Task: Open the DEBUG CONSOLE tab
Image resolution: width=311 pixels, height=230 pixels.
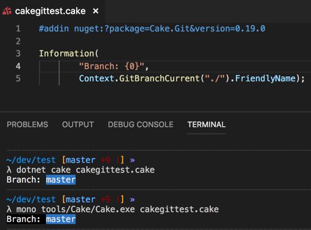Action: 141,125
